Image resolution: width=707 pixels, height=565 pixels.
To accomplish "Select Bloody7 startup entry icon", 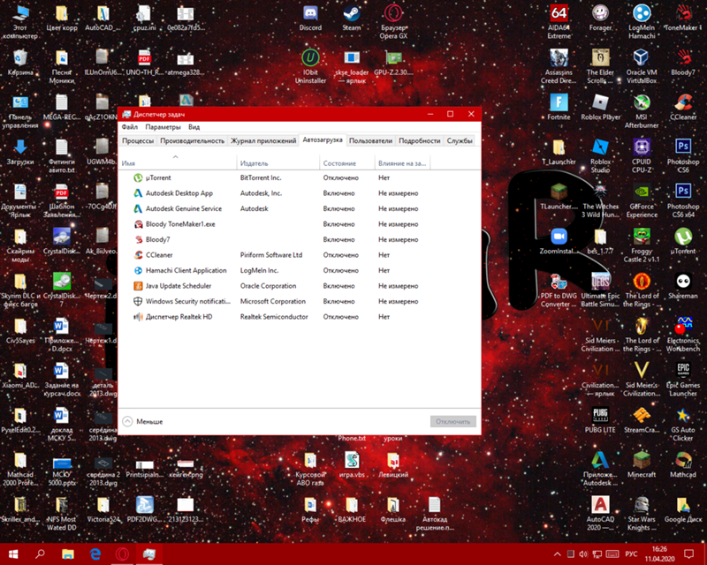I will click(x=138, y=239).
